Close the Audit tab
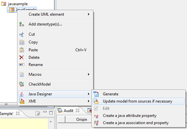The image size is (187, 129). pos(78,110)
